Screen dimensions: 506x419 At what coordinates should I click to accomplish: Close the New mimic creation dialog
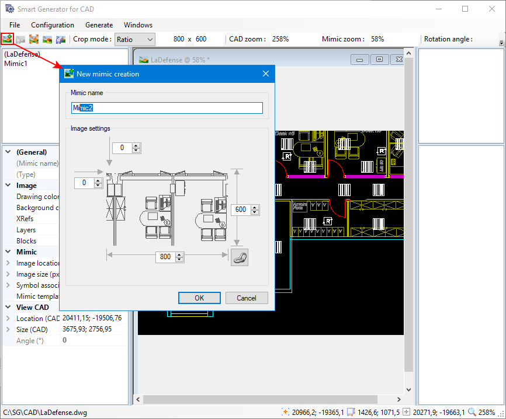coord(266,74)
